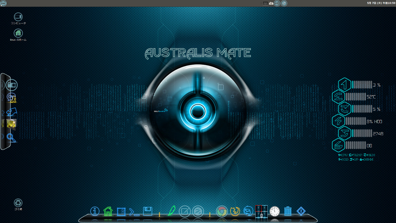Viewport: 396px width, 223px height.
Task: Click the MEM hexagon numbered 3
Action: (345, 109)
